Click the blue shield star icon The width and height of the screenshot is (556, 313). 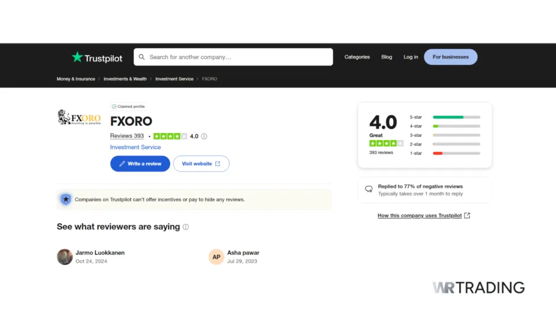point(66,199)
